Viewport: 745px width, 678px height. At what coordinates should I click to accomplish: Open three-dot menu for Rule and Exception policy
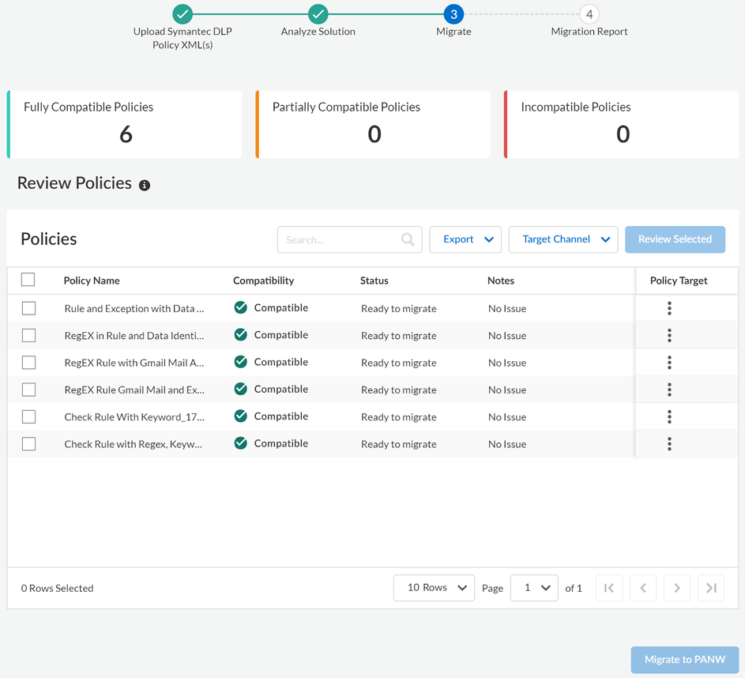pos(669,308)
